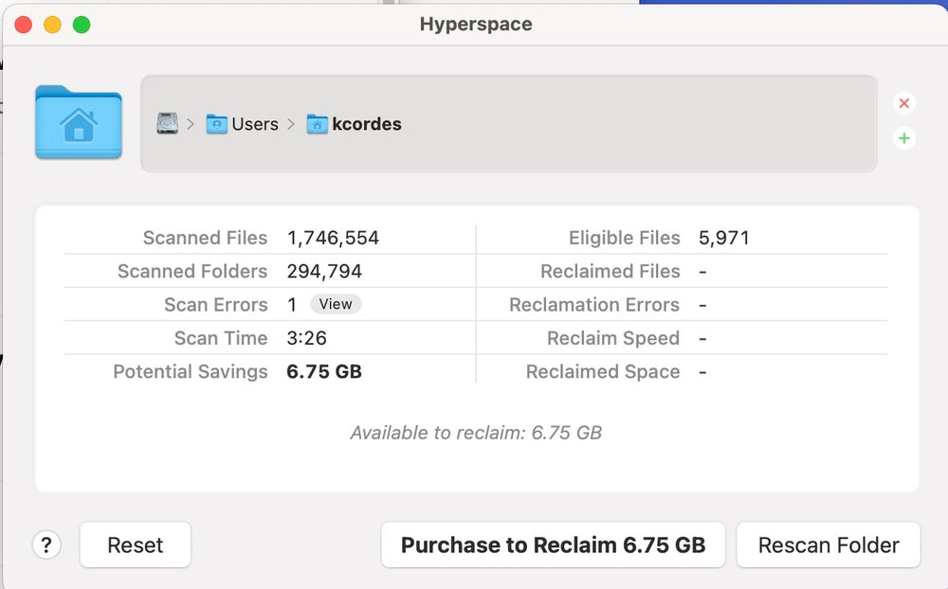Screen dimensions: 948x589
Task: Click the large home folder icon
Action: (x=79, y=122)
